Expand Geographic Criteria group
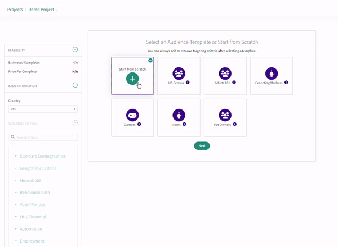 (x=38, y=168)
